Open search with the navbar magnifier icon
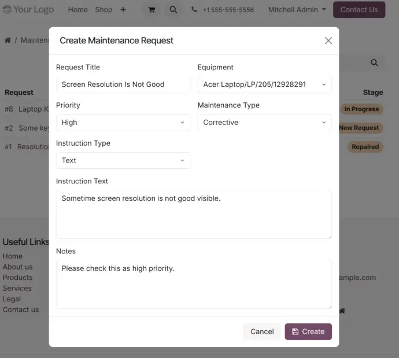The width and height of the screenshot is (399, 358). point(173,10)
